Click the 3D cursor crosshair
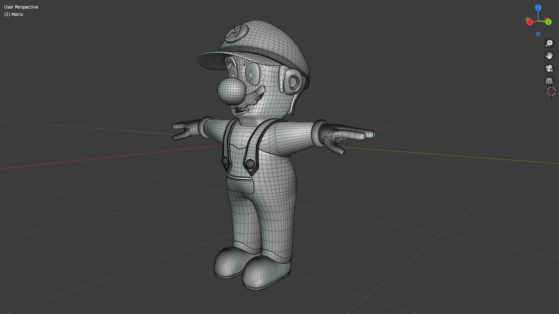The width and height of the screenshot is (559, 314). [551, 92]
